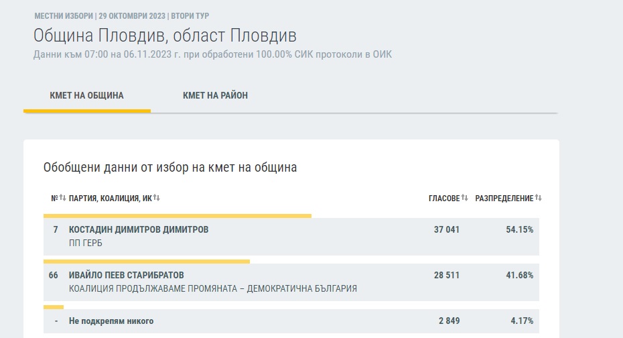The image size is (623, 338).
Task: Click the ГЛАСОВЕ column header text
Action: click(443, 199)
